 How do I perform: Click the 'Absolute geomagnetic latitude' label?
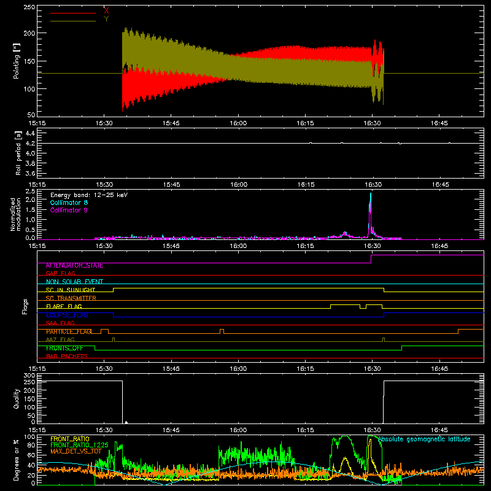424,439
